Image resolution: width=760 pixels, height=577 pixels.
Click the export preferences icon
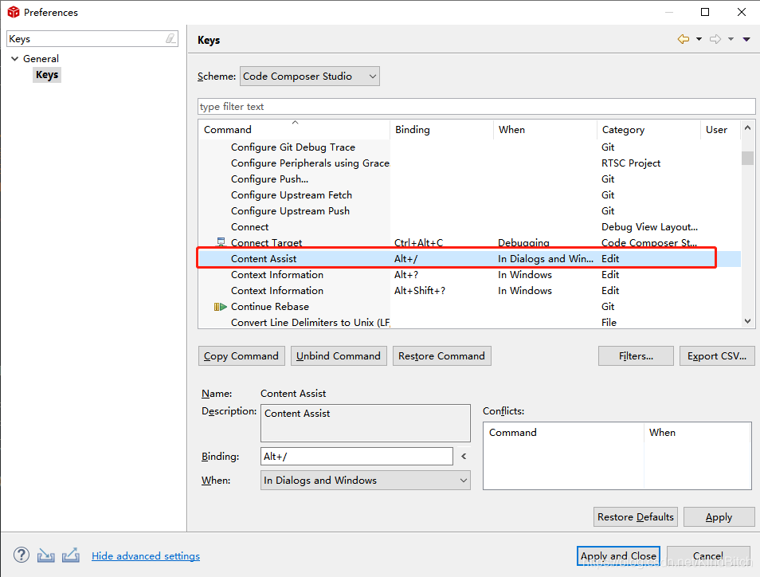[71, 555]
